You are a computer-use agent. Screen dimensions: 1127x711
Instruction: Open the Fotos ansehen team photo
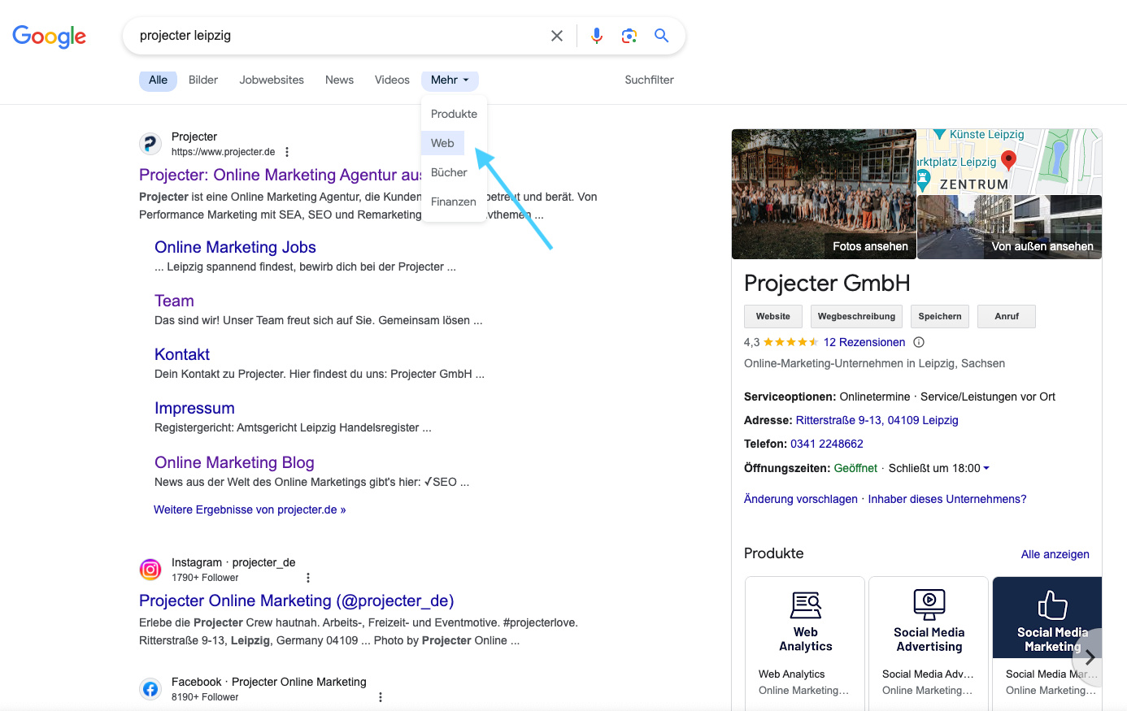coord(824,194)
